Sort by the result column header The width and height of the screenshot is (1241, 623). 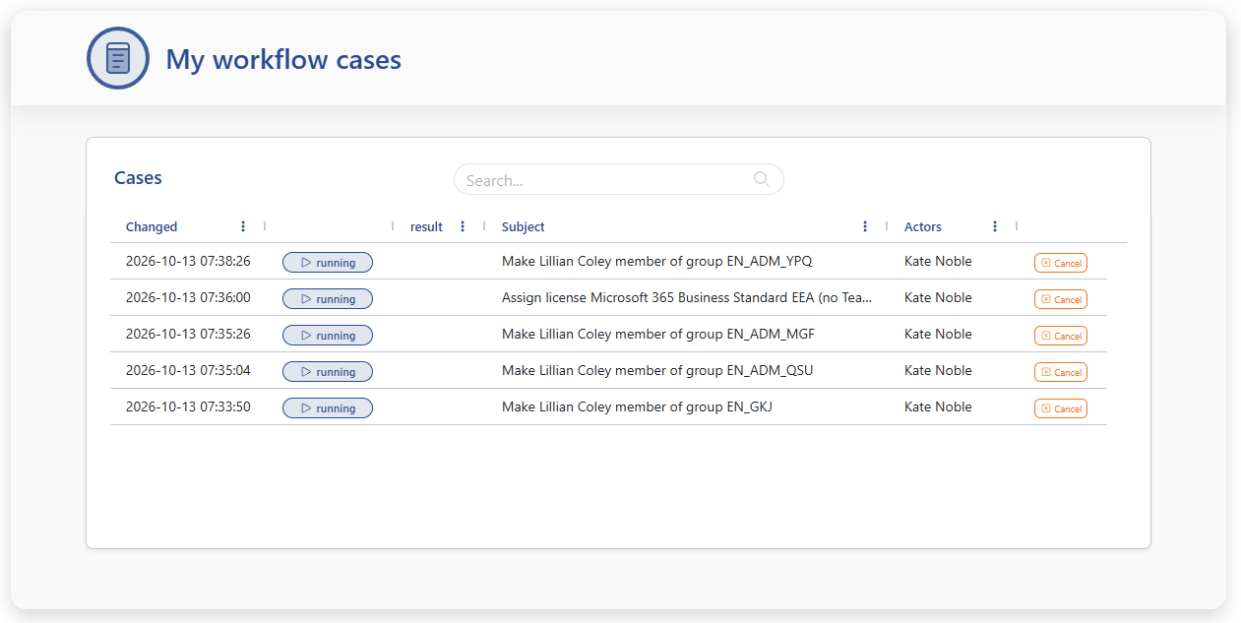426,226
